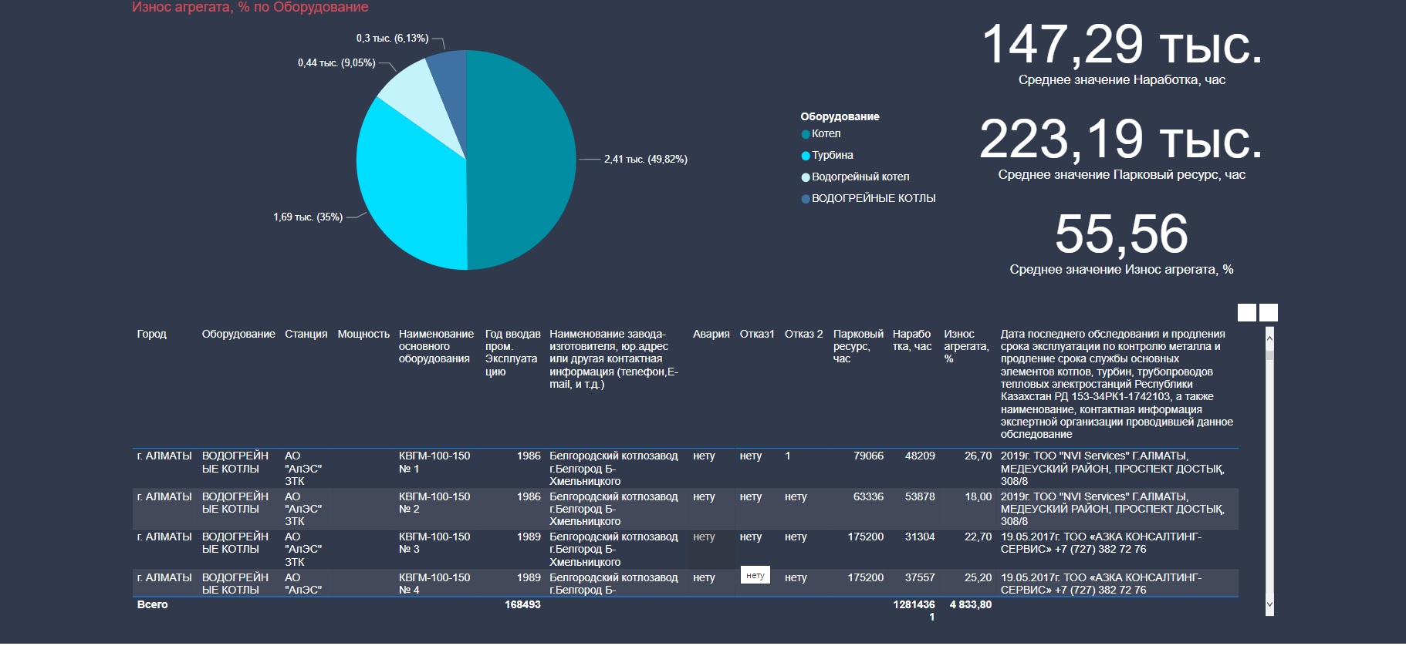Sort by the Отказ1 column header
This screenshot has height=646, width=1406.
[x=756, y=334]
